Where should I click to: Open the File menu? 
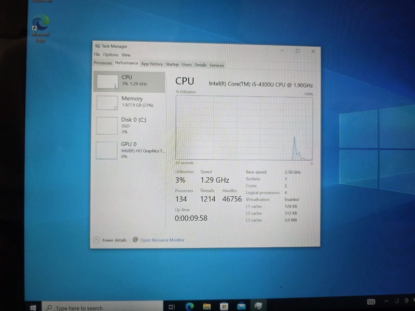(97, 55)
